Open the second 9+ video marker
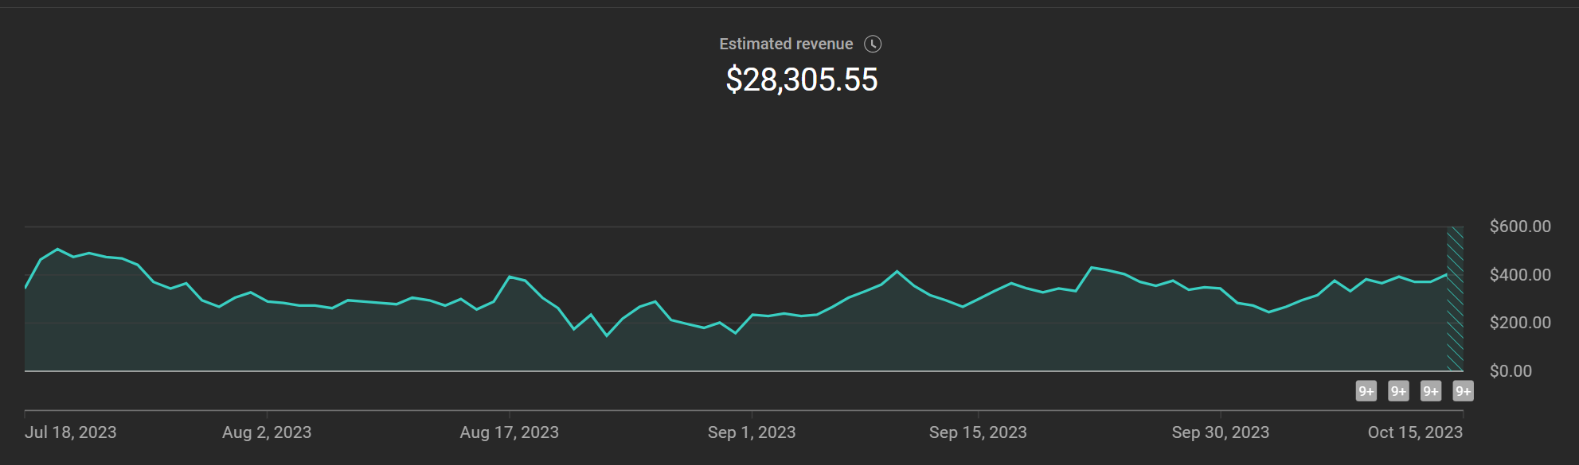The width and height of the screenshot is (1579, 465). click(x=1398, y=391)
